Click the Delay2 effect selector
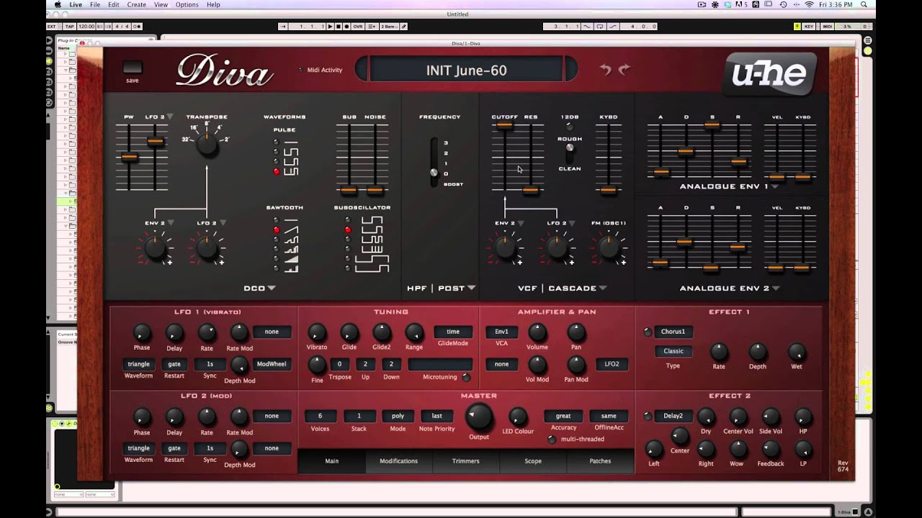 click(673, 416)
